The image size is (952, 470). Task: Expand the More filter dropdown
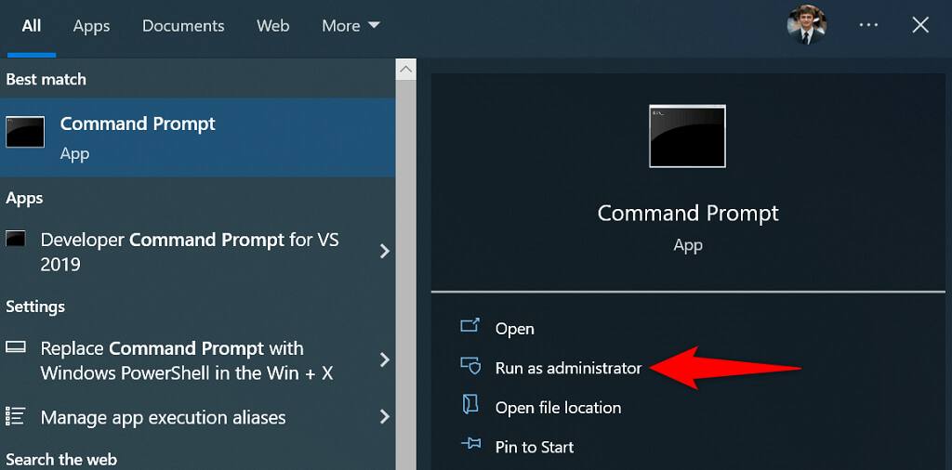(x=350, y=26)
